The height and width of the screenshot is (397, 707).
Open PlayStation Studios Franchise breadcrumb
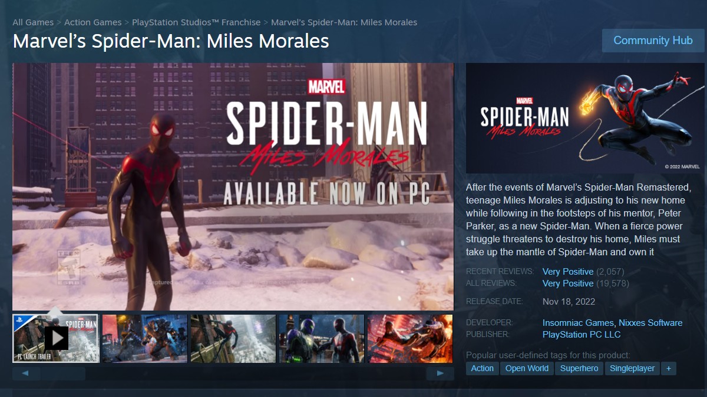coord(196,22)
